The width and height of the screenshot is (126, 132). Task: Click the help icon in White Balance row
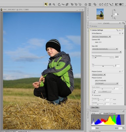(x=122, y=33)
